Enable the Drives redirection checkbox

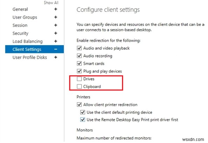click(x=79, y=79)
